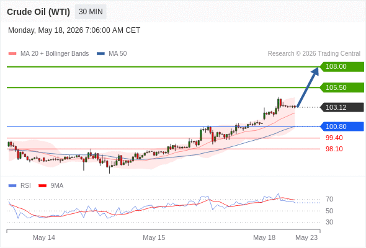Click the 9MA legend label
The image size is (366, 248).
pyautogui.click(x=57, y=186)
